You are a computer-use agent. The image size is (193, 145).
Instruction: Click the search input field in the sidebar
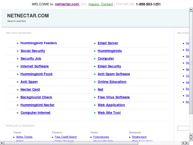(x=183, y=128)
